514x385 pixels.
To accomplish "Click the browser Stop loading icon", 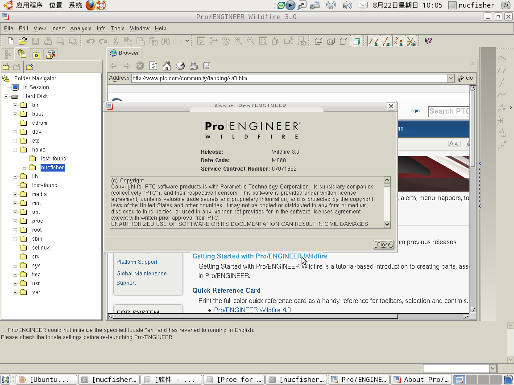I will pyautogui.click(x=140, y=66).
